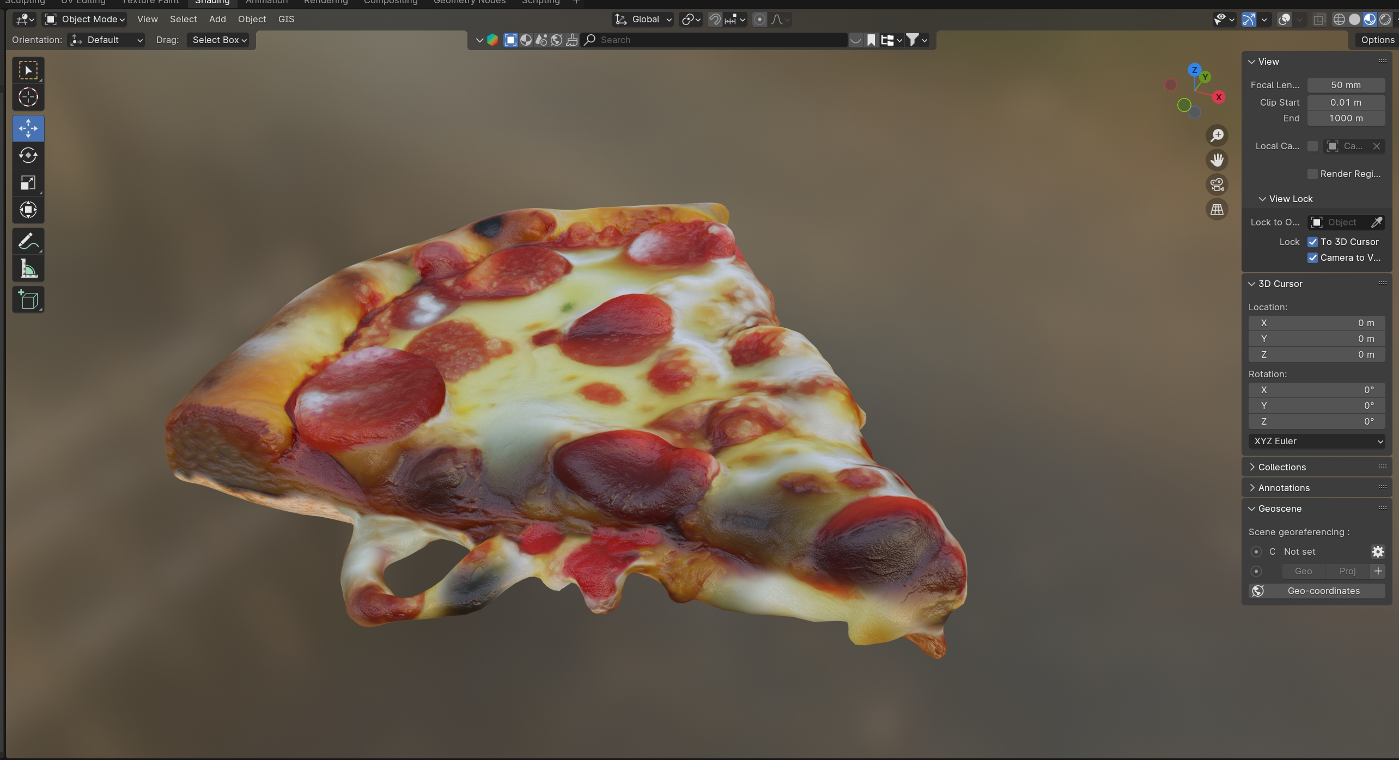Disable Camera to View checkbox
This screenshot has height=760, width=1399.
pyautogui.click(x=1312, y=258)
